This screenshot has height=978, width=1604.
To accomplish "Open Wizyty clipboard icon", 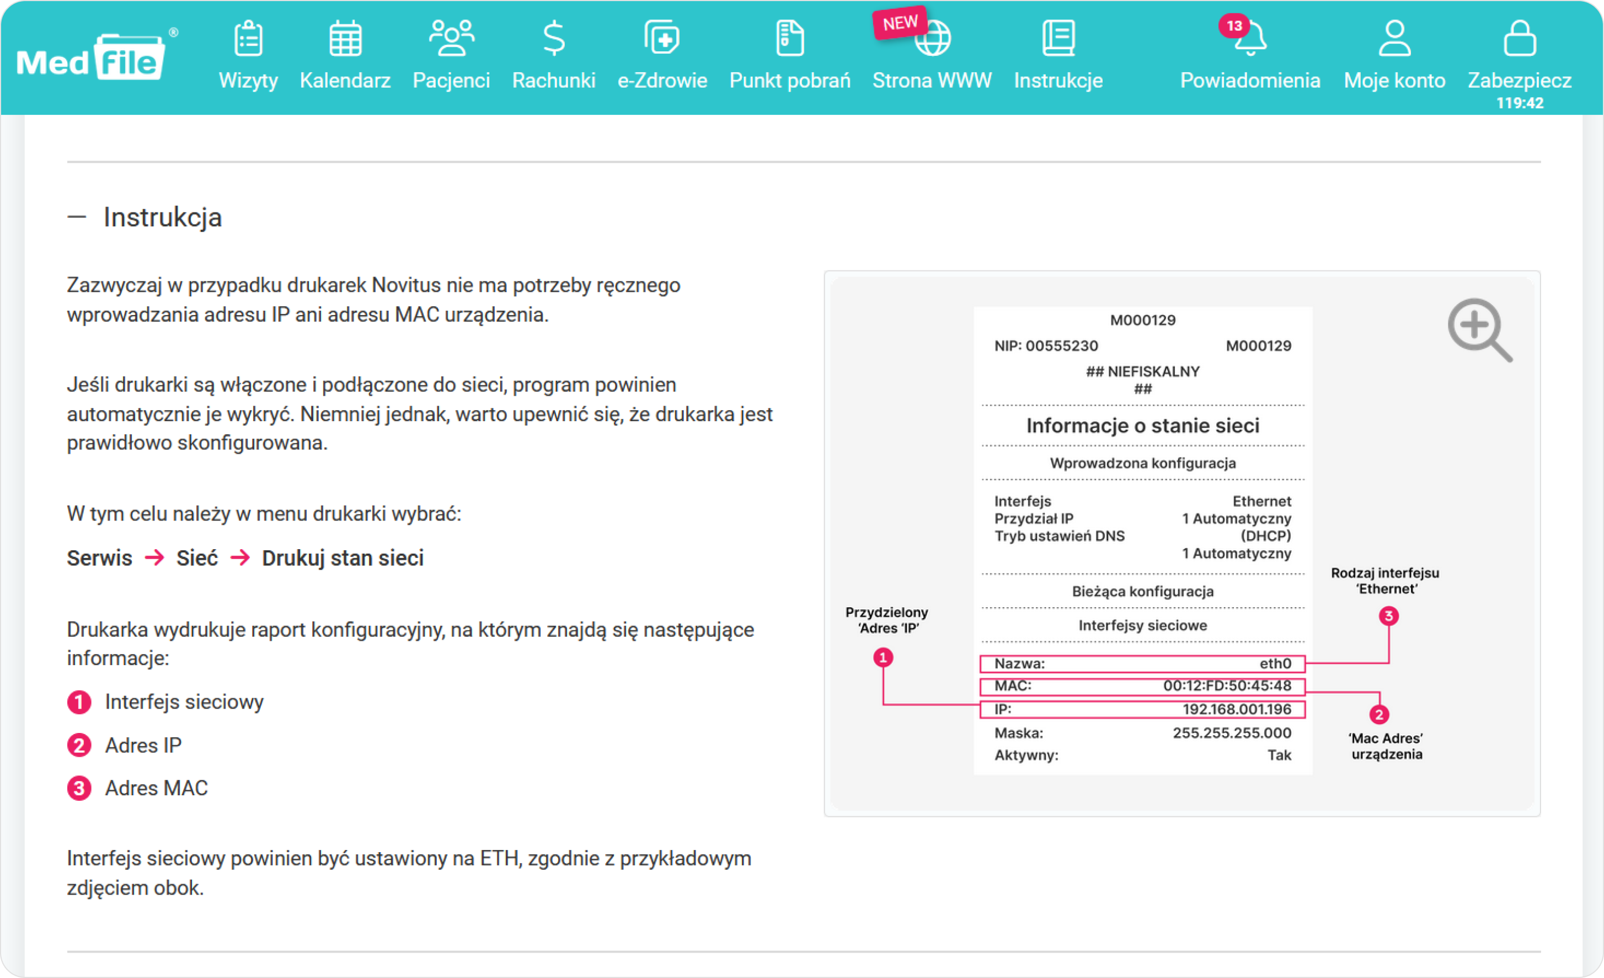I will pos(248,39).
